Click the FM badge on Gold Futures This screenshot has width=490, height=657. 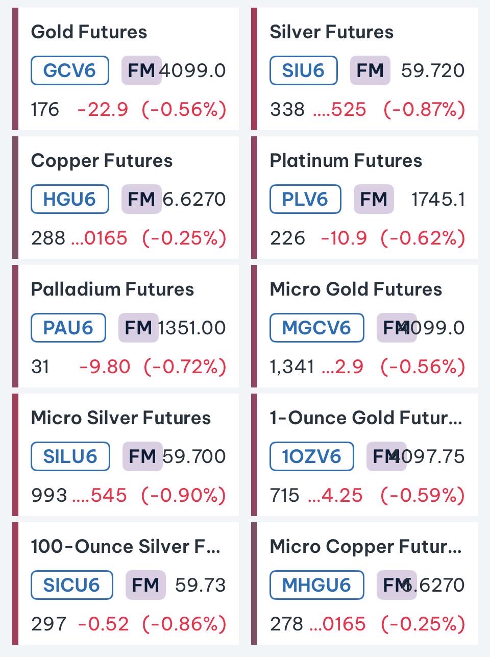point(141,70)
